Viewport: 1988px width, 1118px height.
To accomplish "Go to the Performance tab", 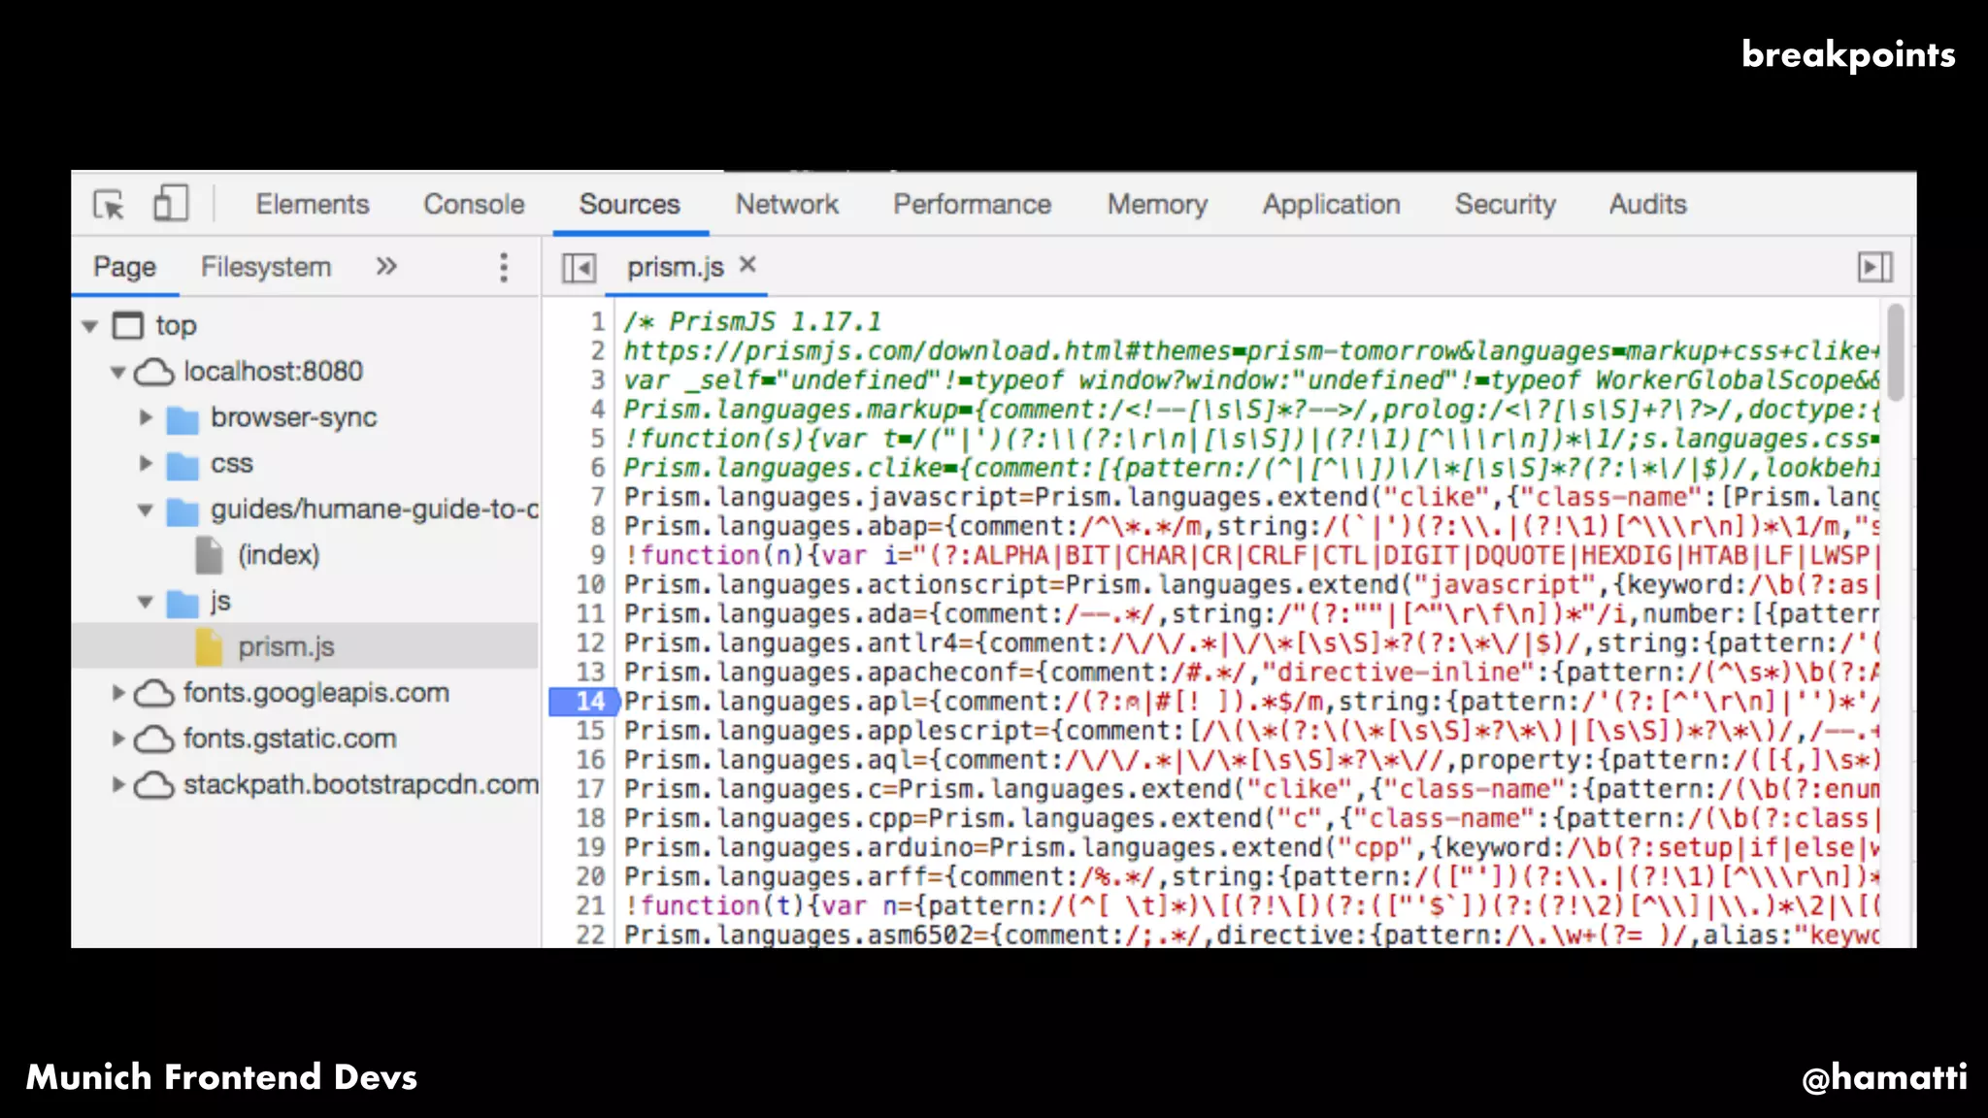I will click(x=973, y=204).
